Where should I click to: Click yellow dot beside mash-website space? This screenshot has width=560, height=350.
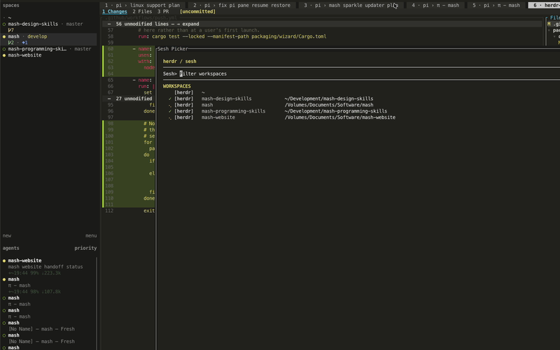pyautogui.click(x=4, y=55)
